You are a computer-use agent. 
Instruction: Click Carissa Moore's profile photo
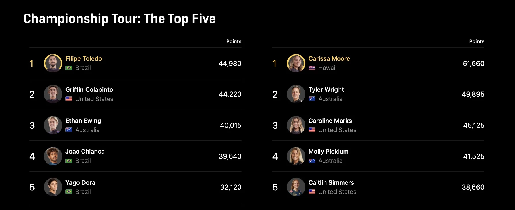coord(296,63)
